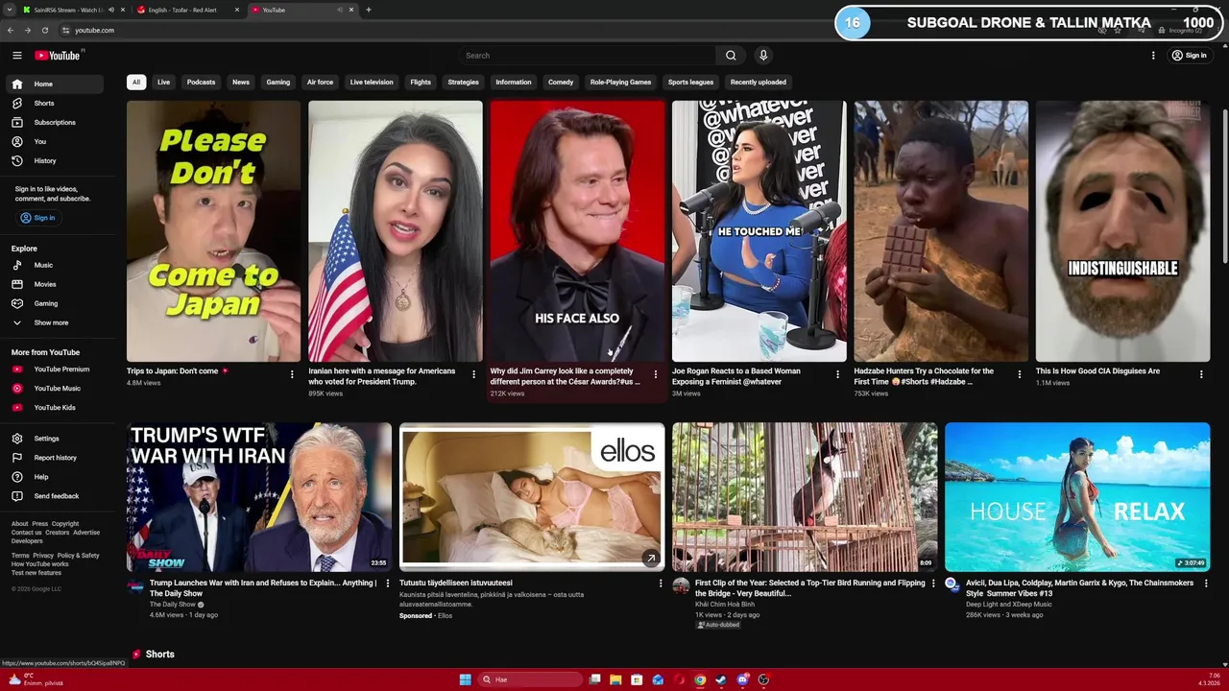
Task: Open Send feedback in the sidebar
Action: (x=54, y=496)
